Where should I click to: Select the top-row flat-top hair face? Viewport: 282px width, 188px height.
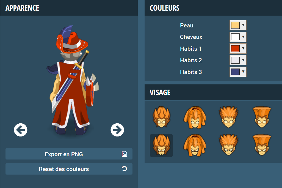(x=262, y=117)
